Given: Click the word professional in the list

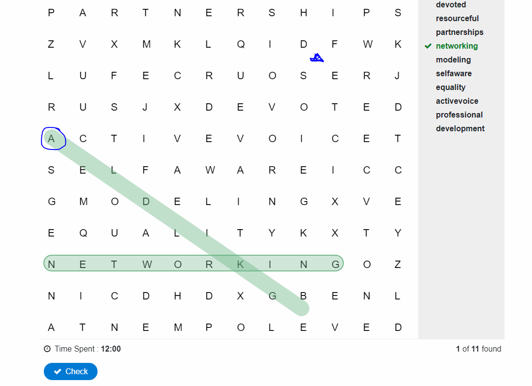Looking at the screenshot, I should coord(459,115).
